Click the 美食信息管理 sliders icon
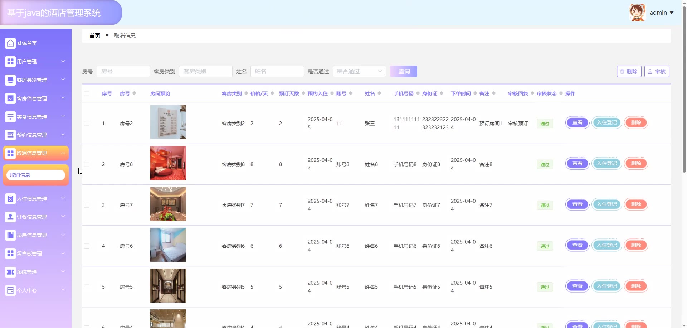 point(10,117)
